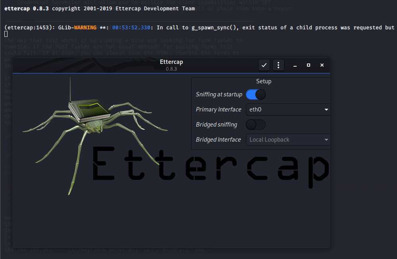Click the 00:53:52.330 timestamp in terminal

(131, 28)
